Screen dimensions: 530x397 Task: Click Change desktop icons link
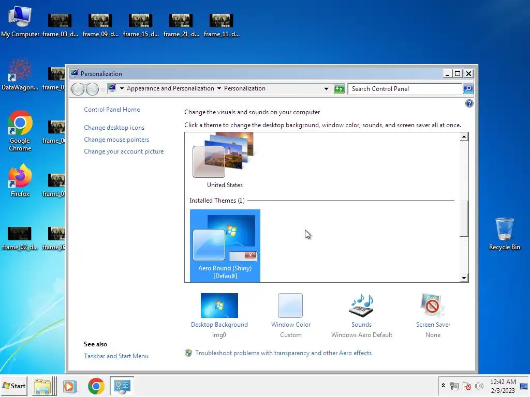[114, 128]
